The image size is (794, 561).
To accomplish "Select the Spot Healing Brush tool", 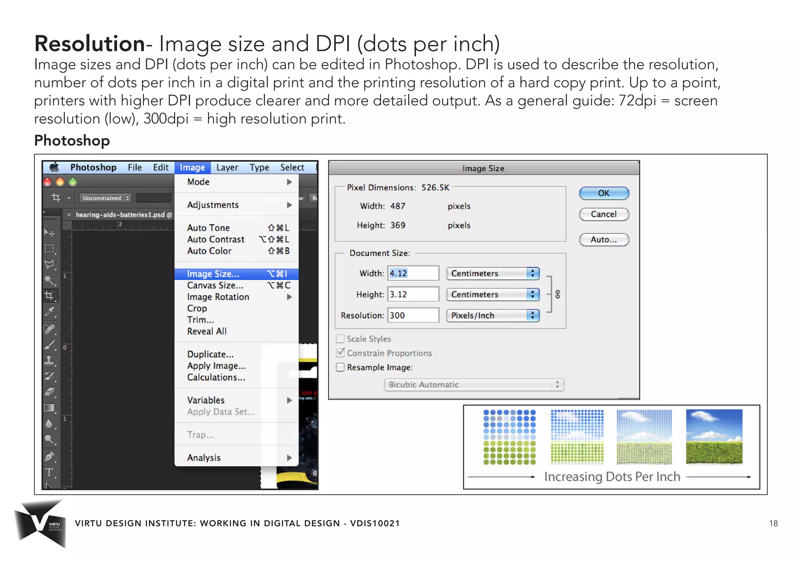I will 49,329.
